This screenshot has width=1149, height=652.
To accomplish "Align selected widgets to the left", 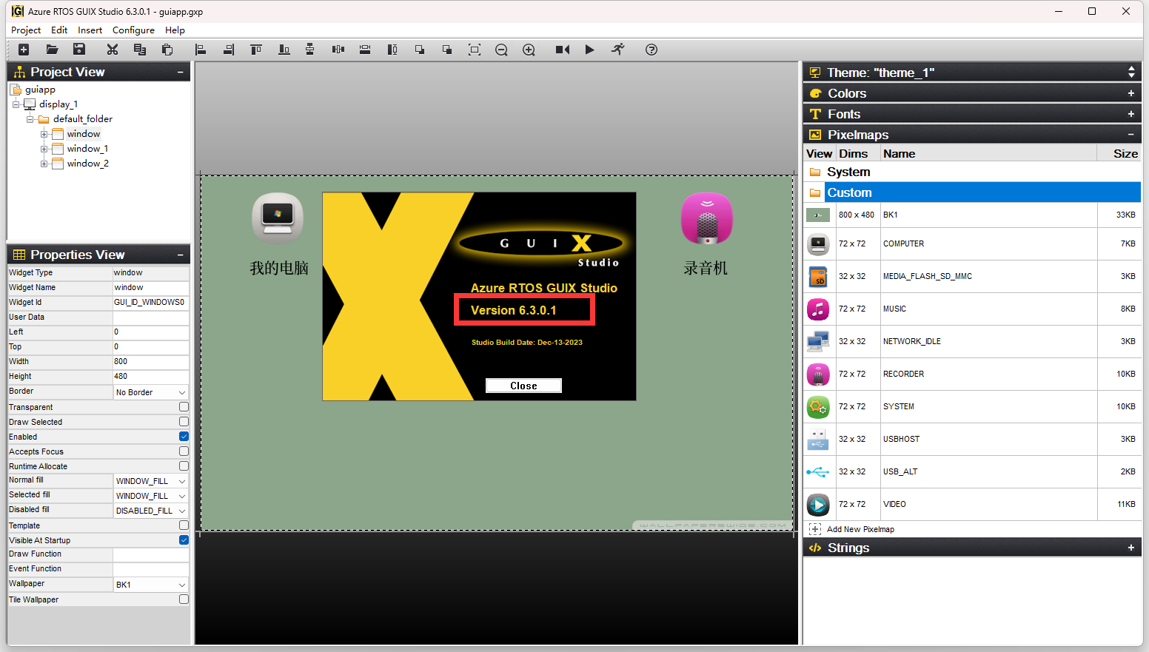I will point(201,50).
